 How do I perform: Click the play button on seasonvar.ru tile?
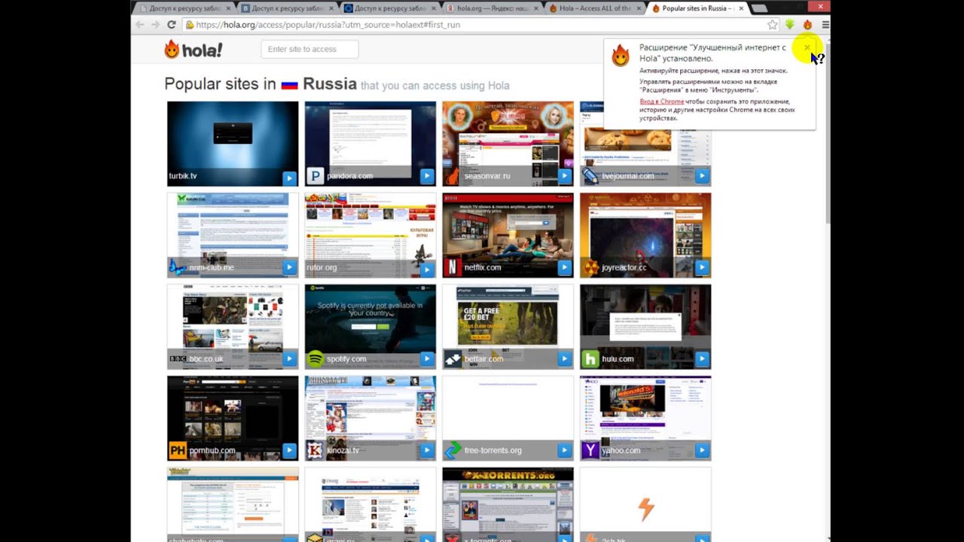pyautogui.click(x=564, y=177)
